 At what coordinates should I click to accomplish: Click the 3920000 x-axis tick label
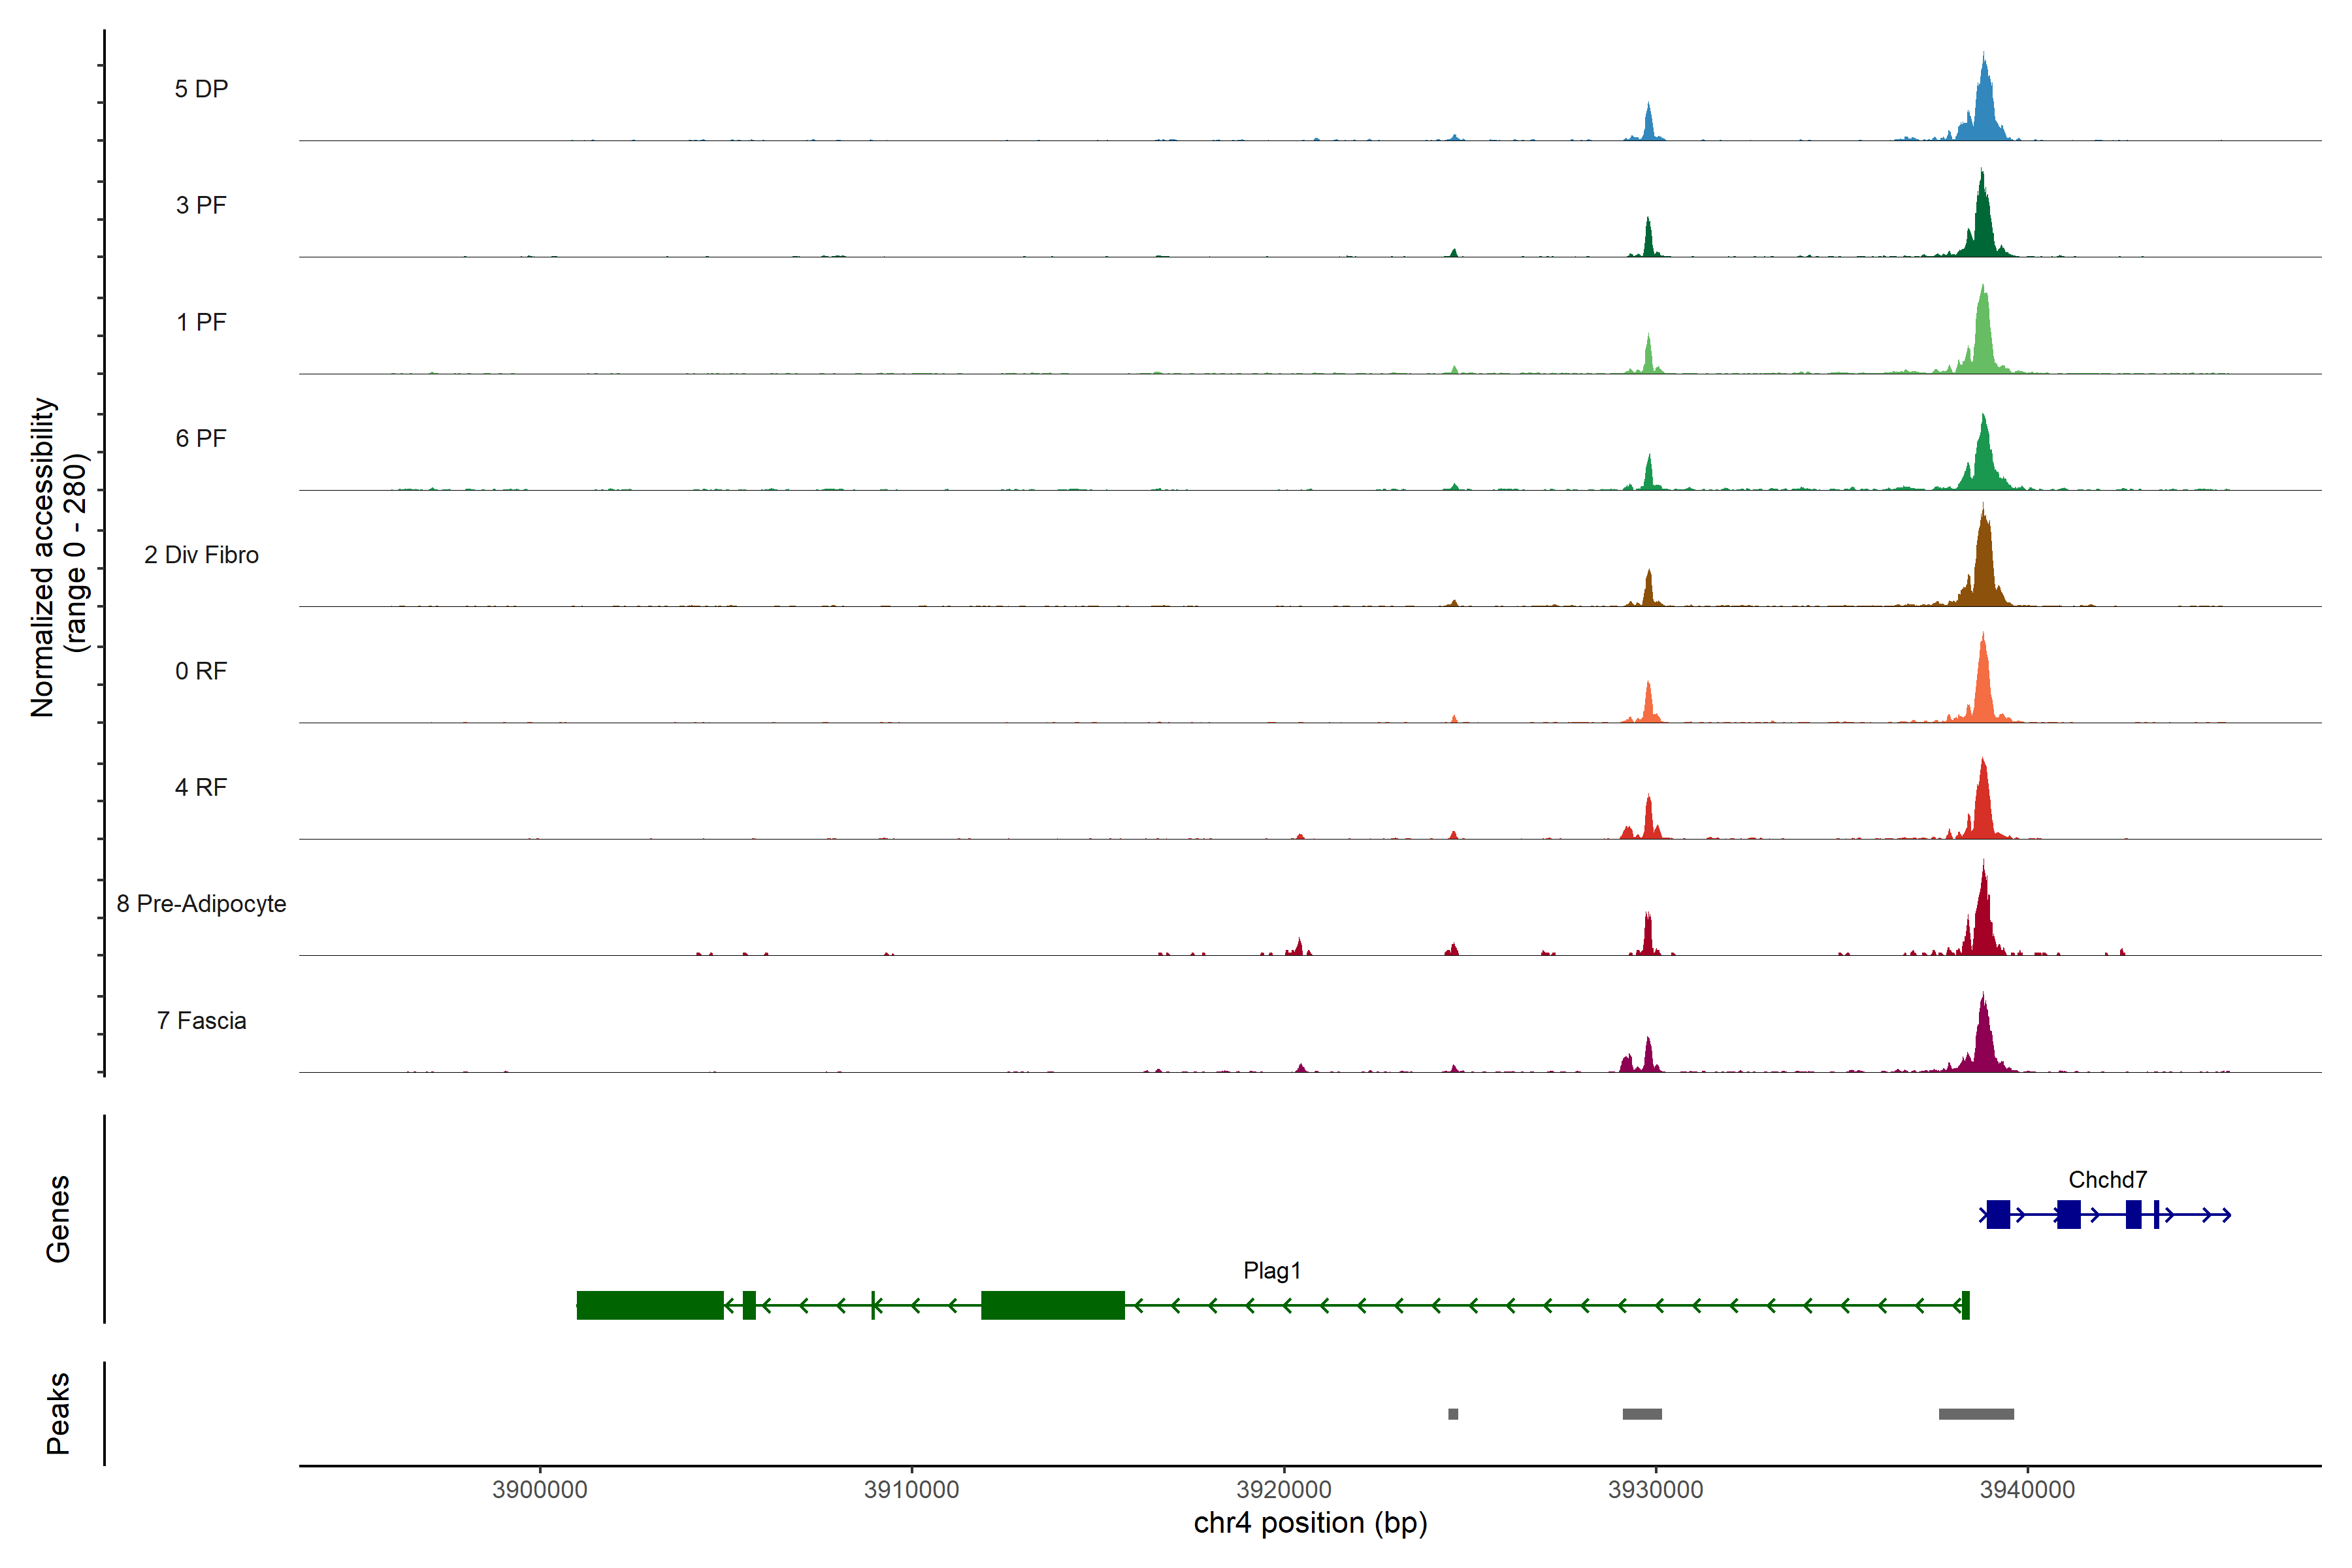1284,1489
